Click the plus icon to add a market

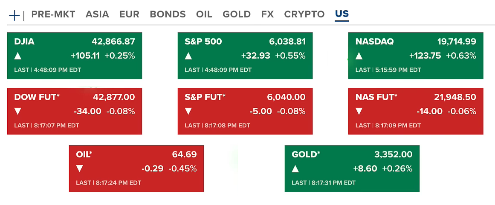coord(14,15)
